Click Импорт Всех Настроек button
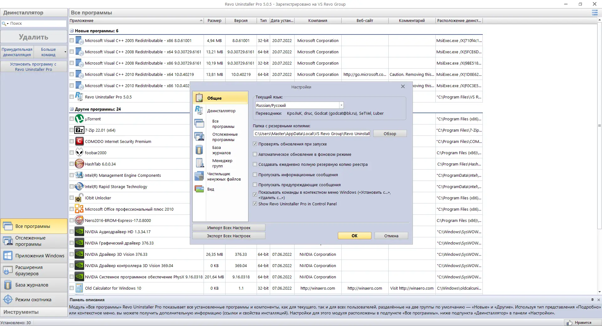 (229, 228)
